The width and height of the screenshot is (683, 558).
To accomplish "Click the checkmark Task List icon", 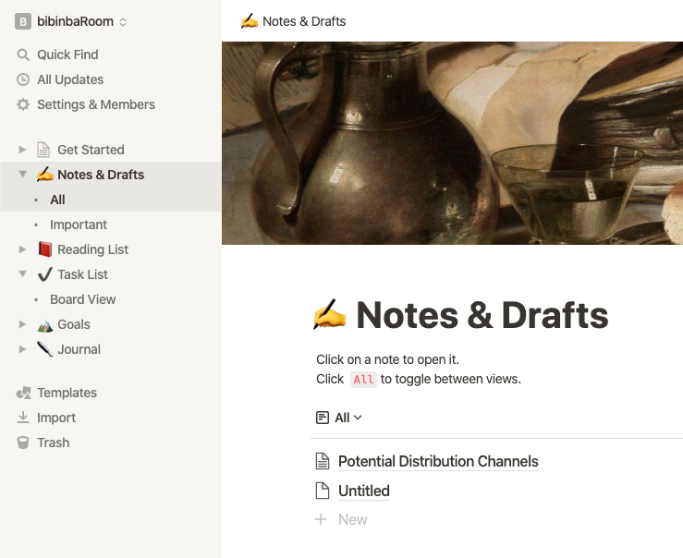I will [45, 274].
